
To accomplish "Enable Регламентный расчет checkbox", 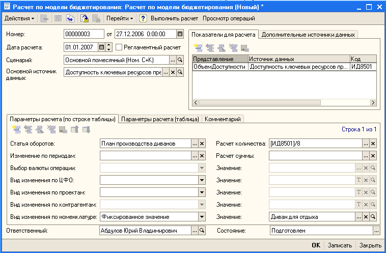I will tap(119, 47).
